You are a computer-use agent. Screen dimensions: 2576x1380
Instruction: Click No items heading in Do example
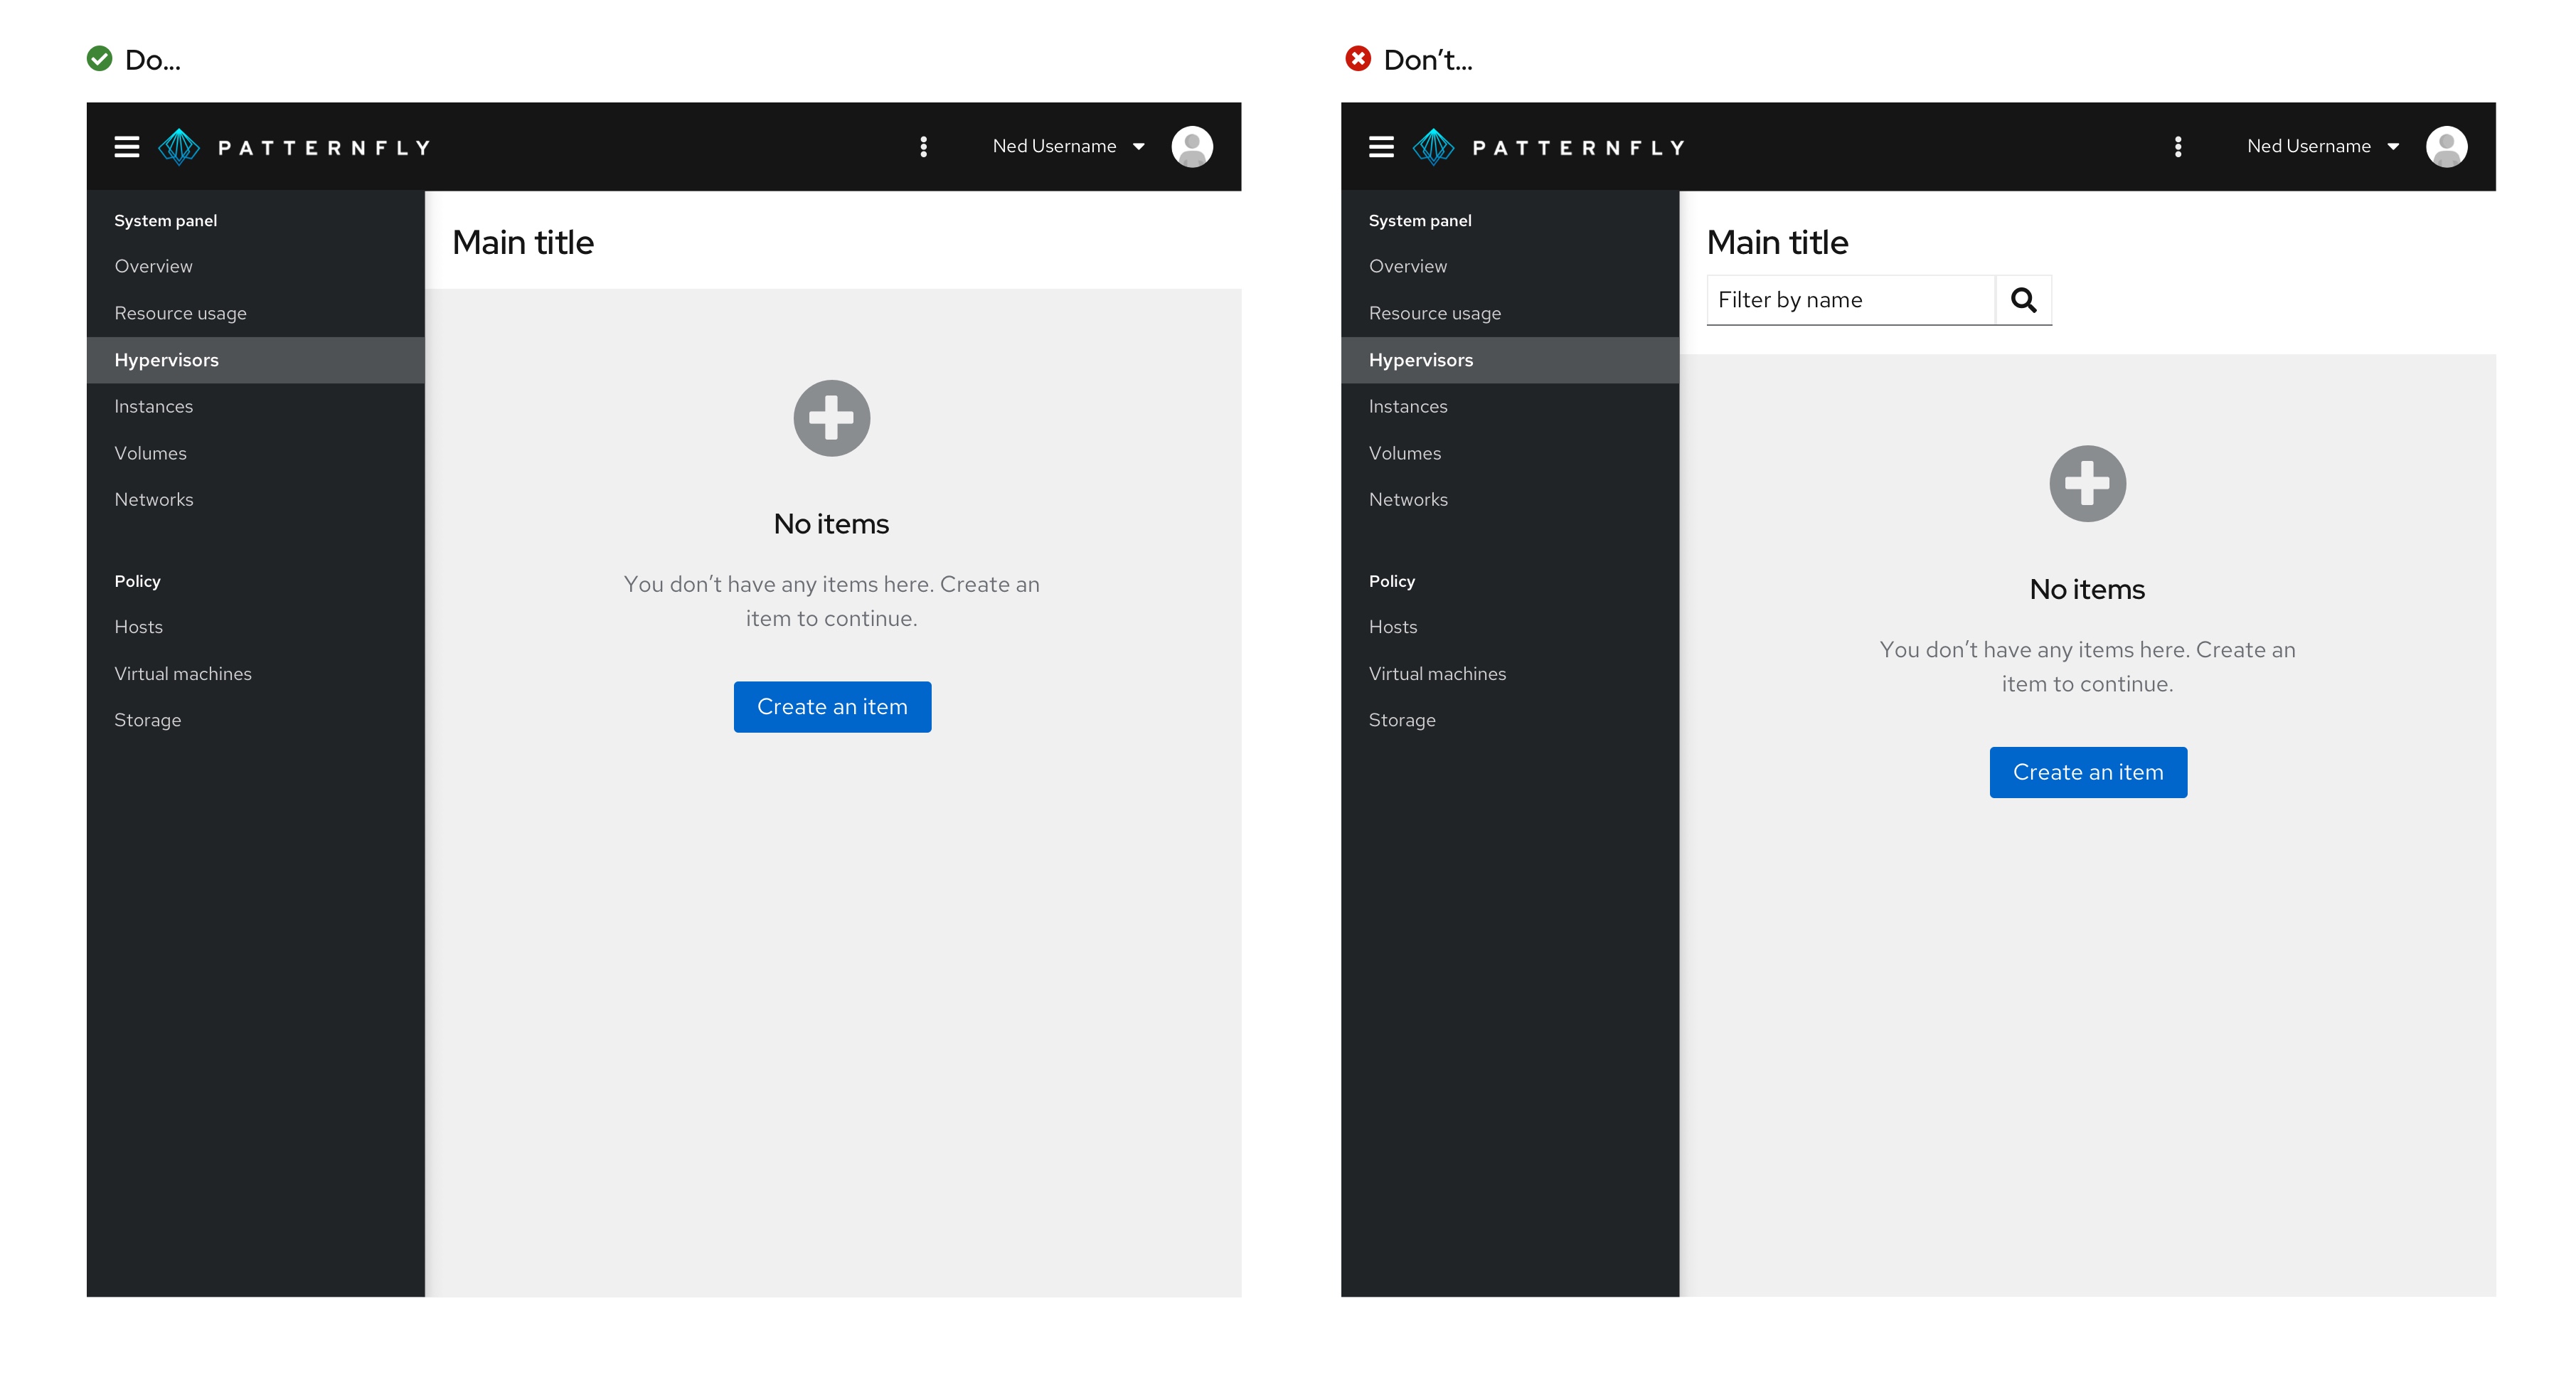click(x=831, y=524)
